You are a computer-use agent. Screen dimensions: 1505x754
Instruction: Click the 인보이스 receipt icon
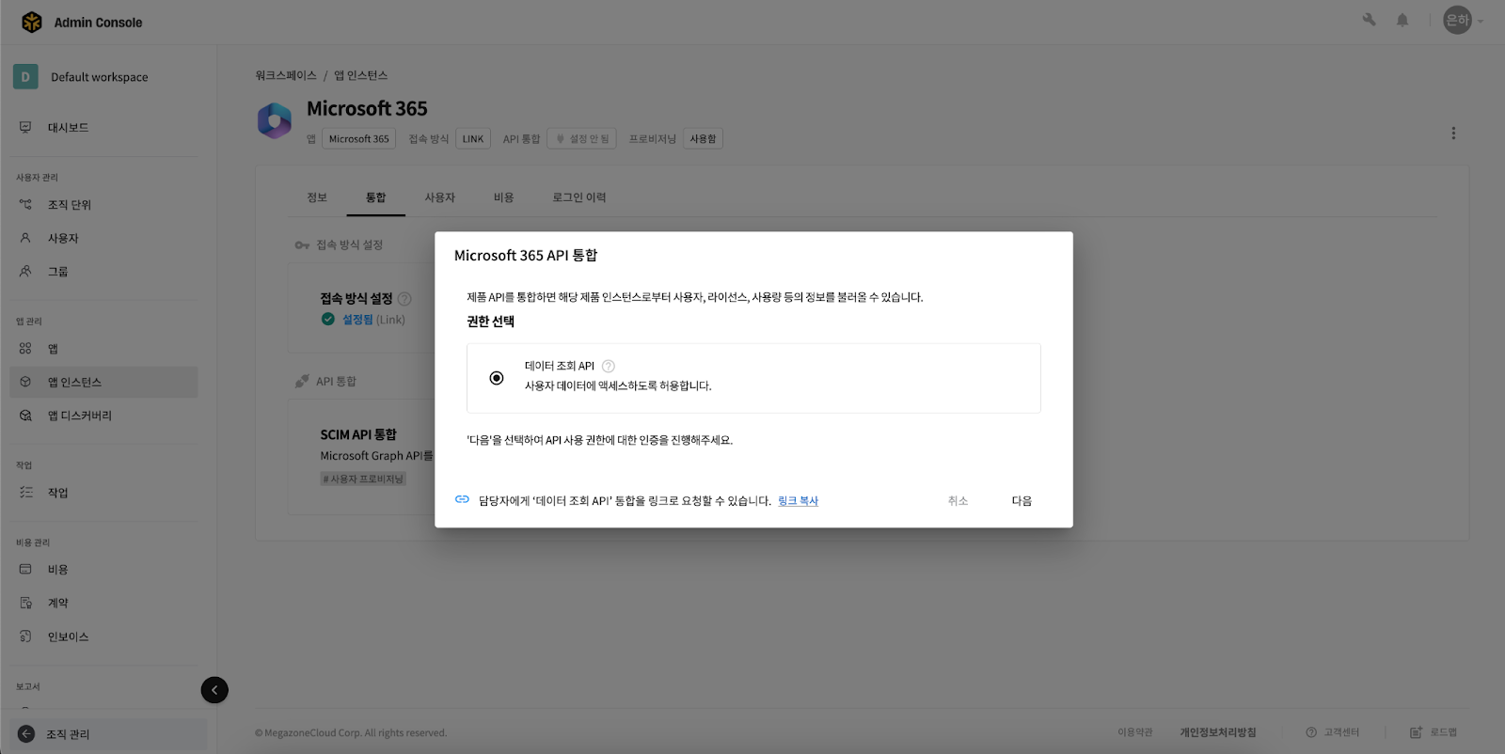coord(25,636)
